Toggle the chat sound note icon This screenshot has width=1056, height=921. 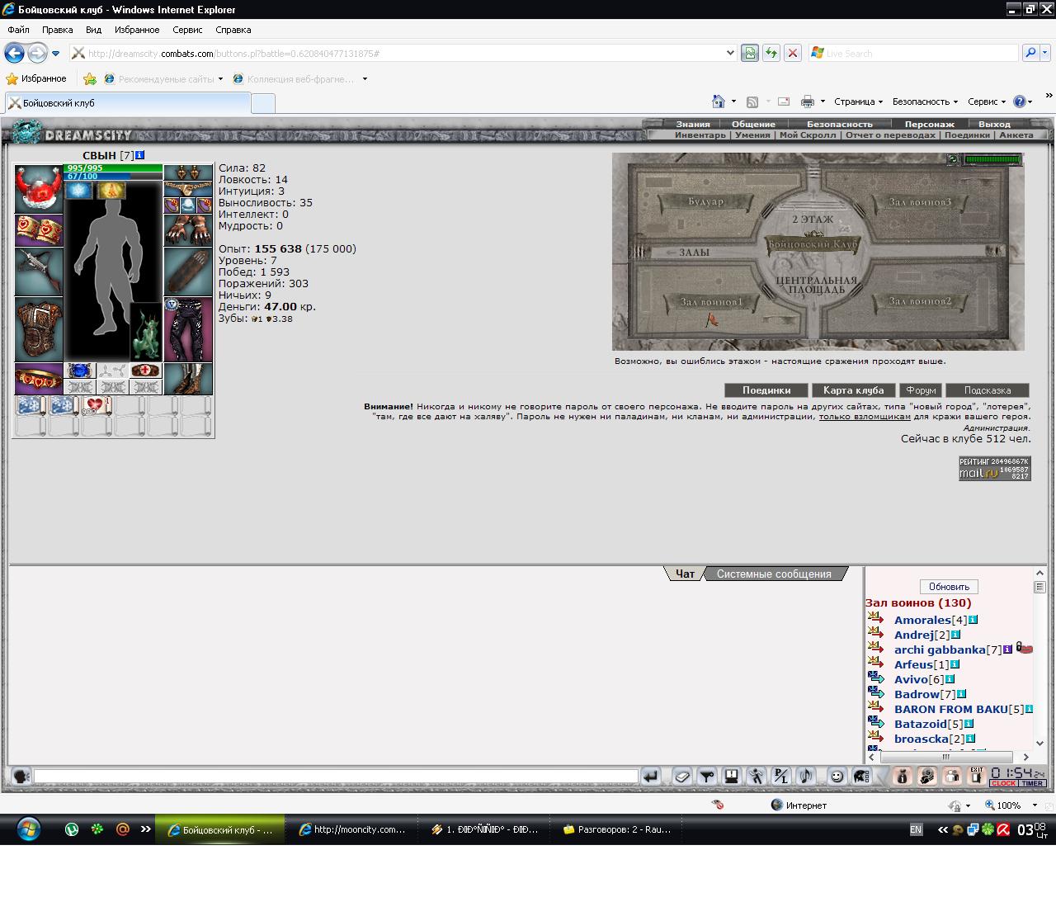coord(806,776)
